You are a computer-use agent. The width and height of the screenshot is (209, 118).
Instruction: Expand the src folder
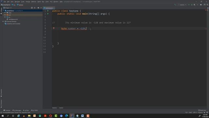(5, 17)
